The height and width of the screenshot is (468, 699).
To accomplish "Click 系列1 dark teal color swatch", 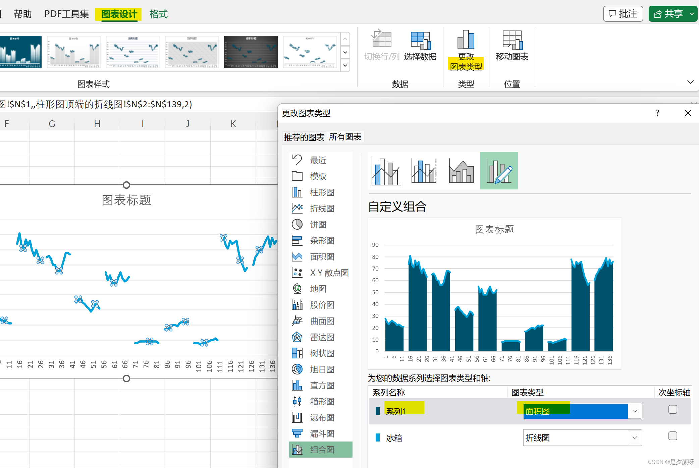I will point(378,411).
